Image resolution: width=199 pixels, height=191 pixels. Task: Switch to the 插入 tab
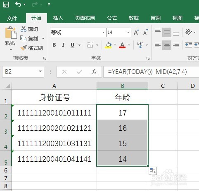pyautogui.click(x=58, y=18)
